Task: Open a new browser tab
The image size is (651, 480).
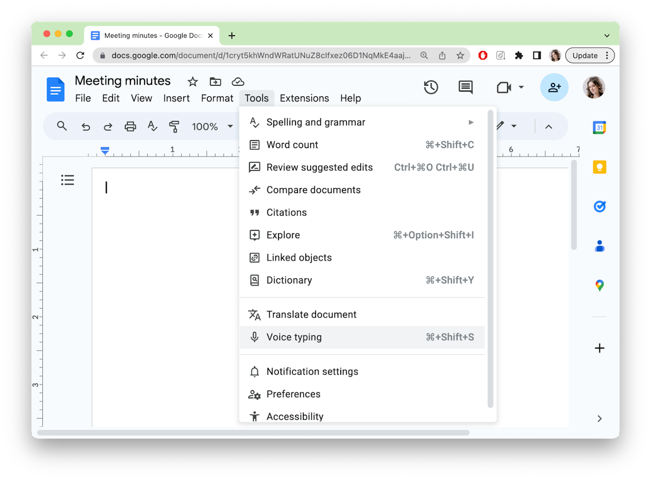Action: coord(232,36)
